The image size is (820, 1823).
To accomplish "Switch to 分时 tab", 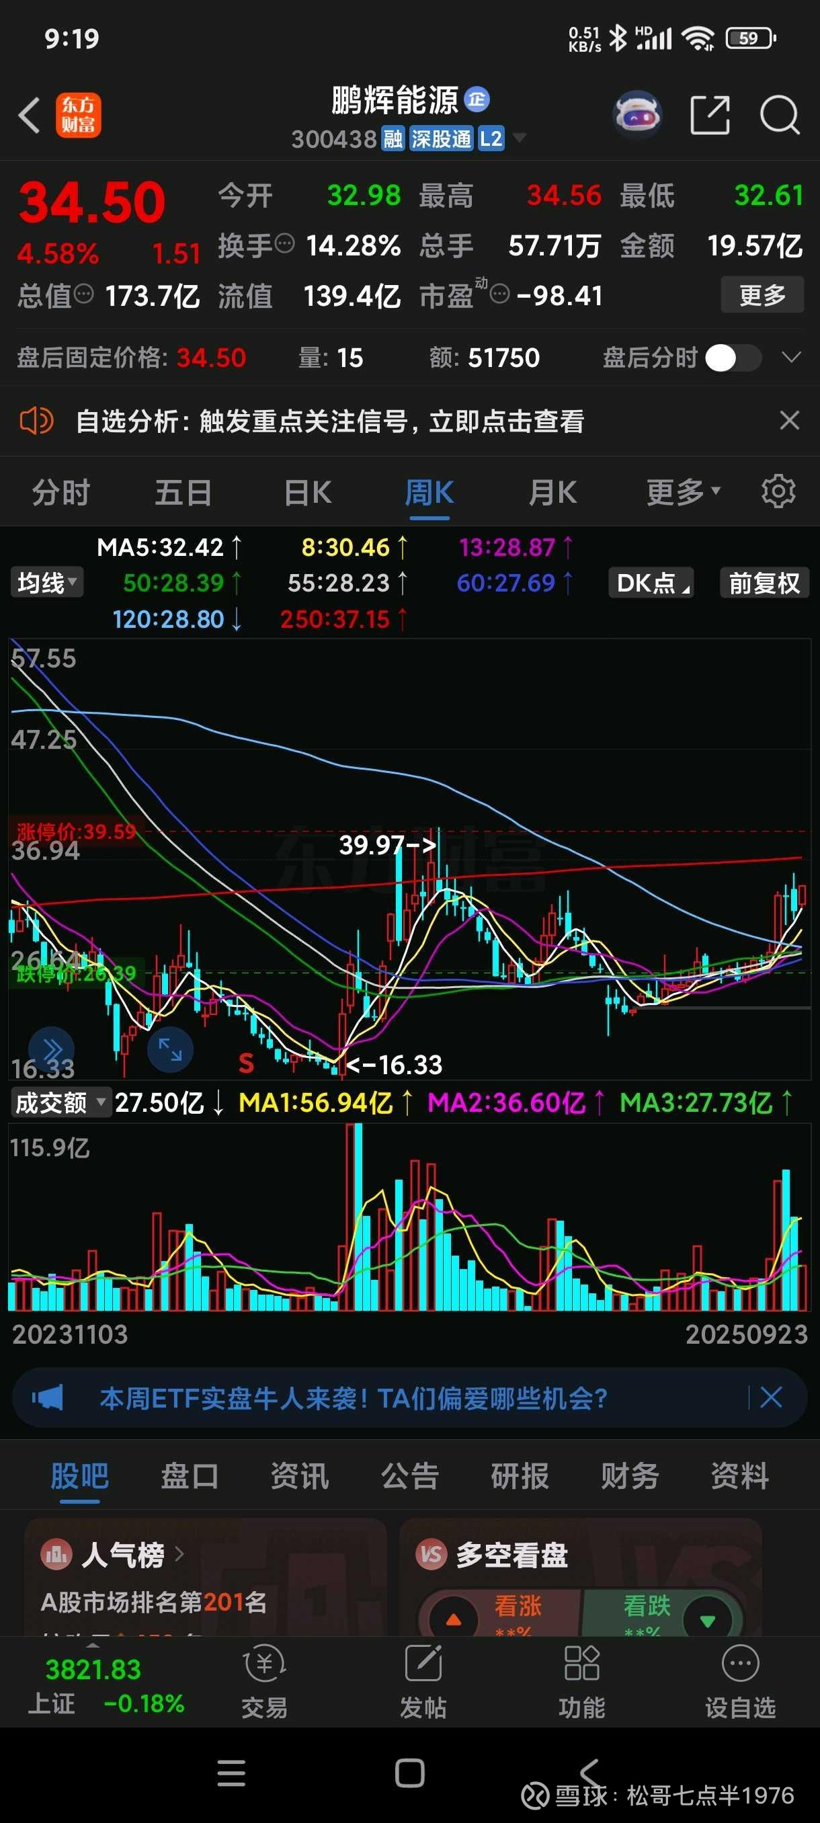I will [x=62, y=492].
